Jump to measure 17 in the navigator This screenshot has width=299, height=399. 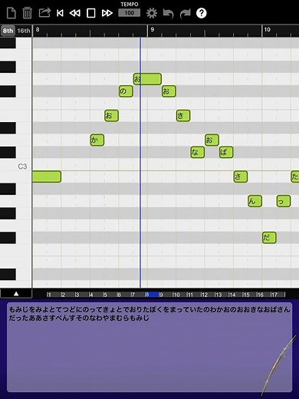click(x=274, y=295)
